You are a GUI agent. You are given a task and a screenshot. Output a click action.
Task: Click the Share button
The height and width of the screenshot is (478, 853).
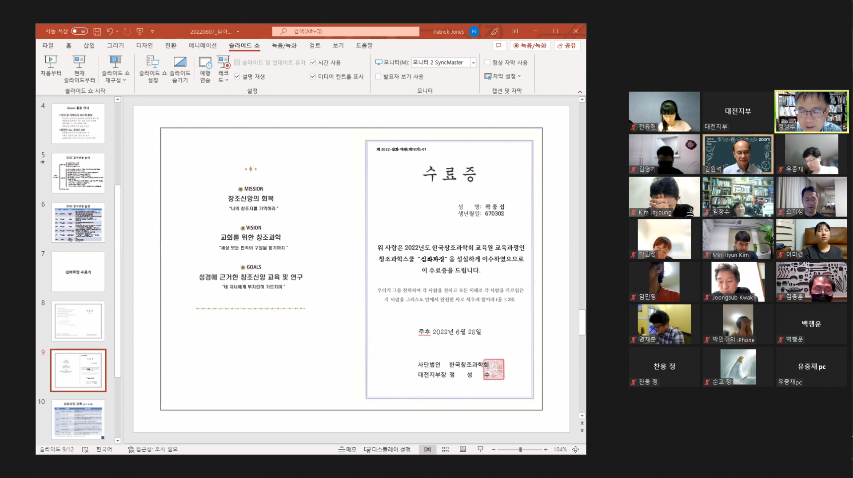(x=567, y=45)
